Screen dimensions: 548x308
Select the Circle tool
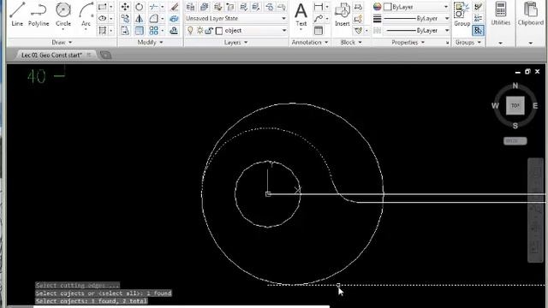(x=63, y=15)
